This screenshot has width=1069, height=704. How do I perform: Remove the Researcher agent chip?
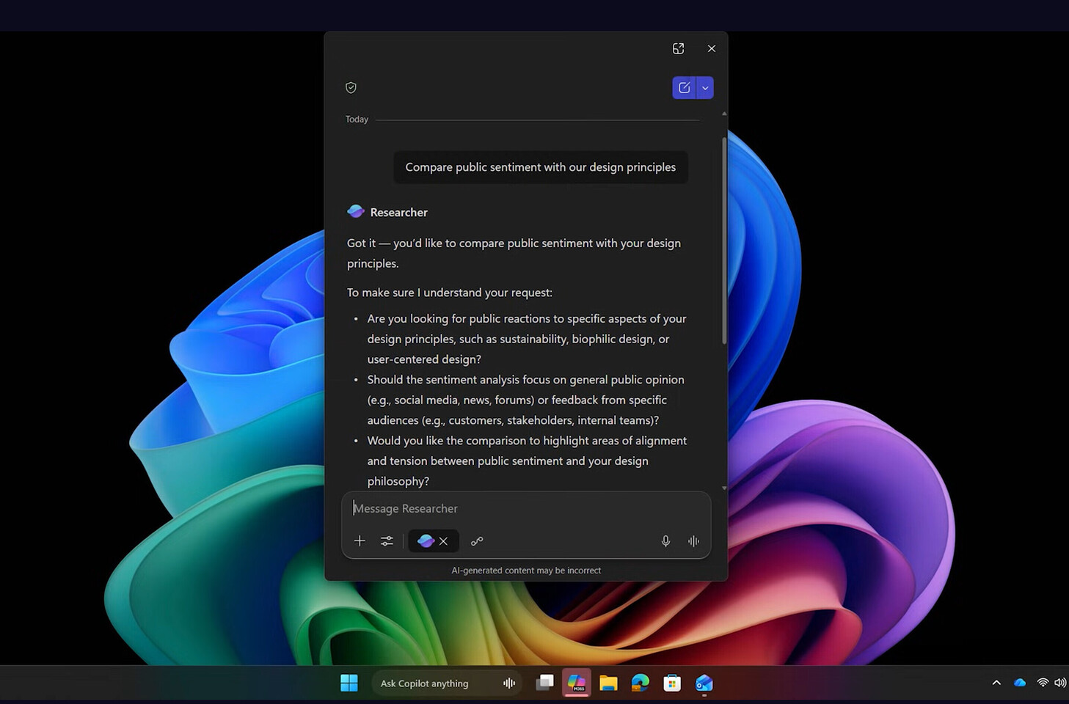click(x=443, y=541)
